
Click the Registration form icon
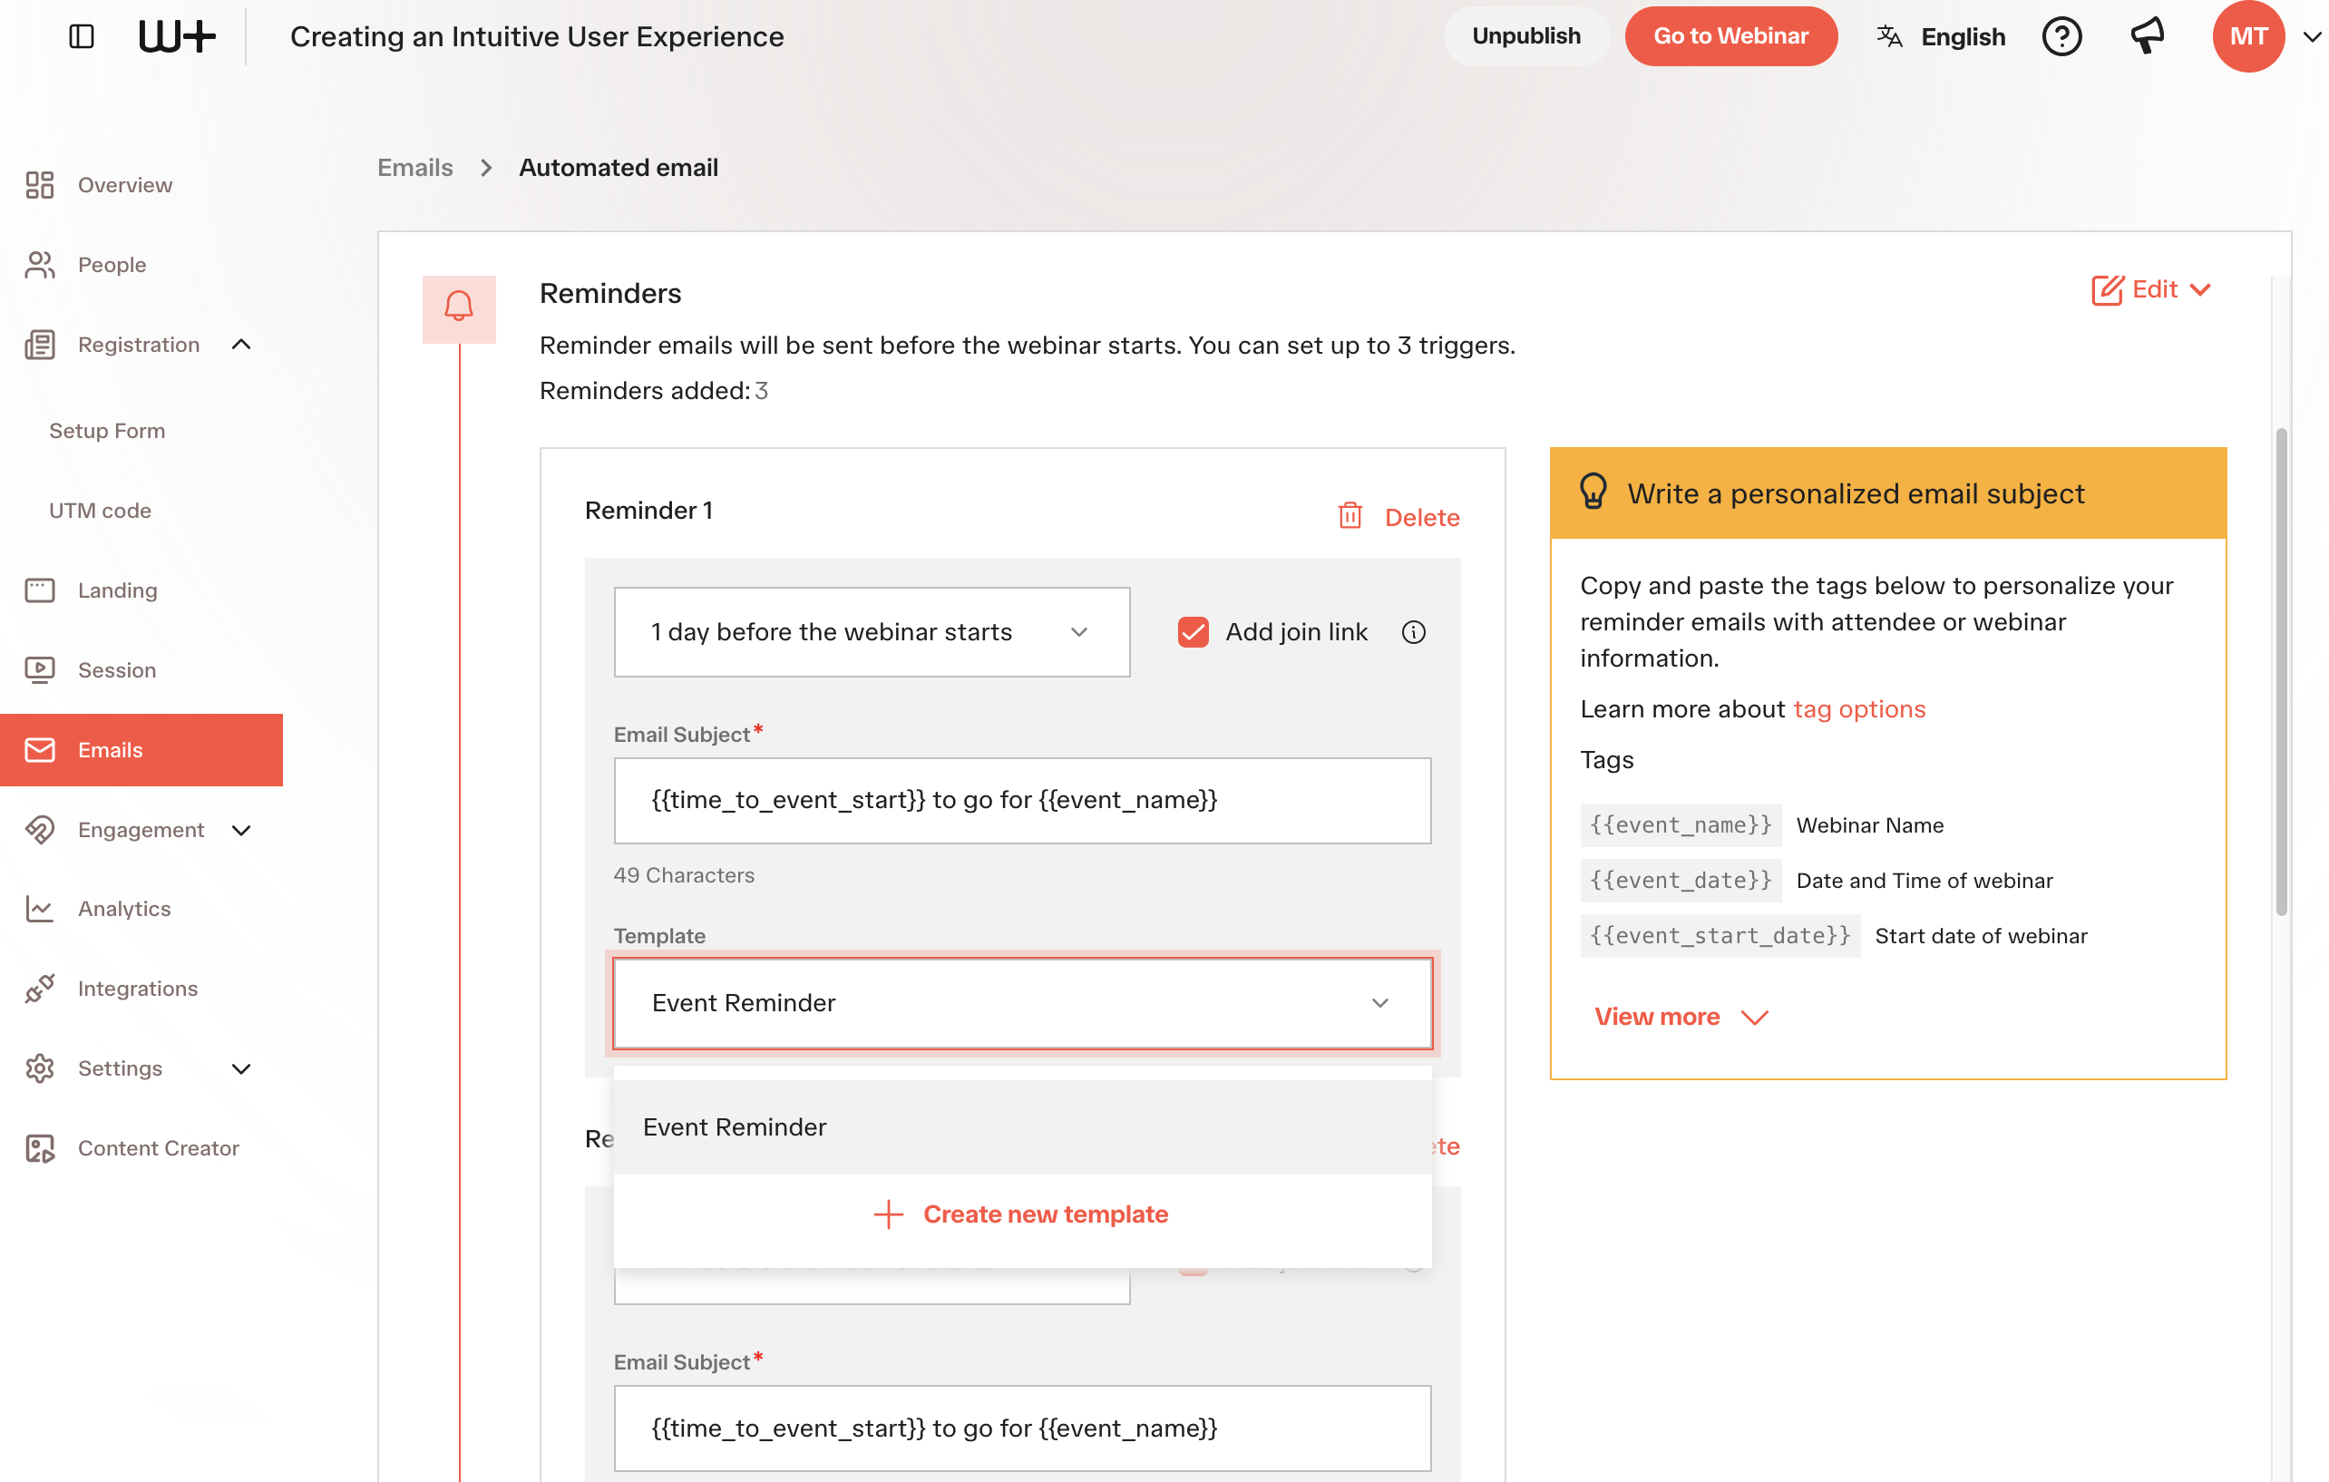[x=40, y=345]
